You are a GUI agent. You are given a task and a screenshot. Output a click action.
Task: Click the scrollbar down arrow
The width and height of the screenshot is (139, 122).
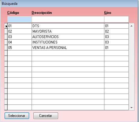click(x=131, y=108)
